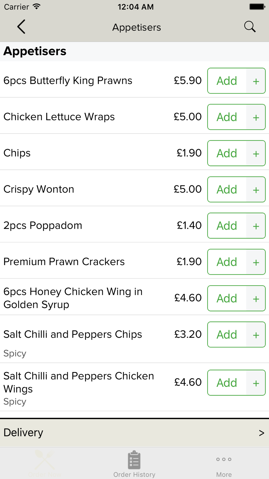269x479 pixels.
Task: Tap plus for Chicken Lettuce Wraps
Action: [x=256, y=117]
